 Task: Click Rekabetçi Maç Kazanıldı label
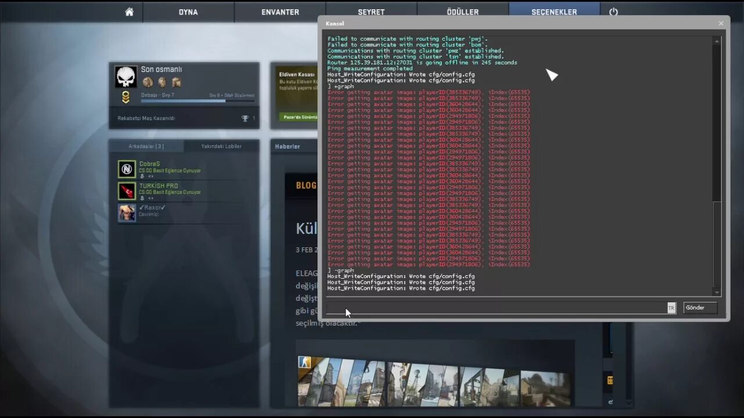click(x=146, y=118)
